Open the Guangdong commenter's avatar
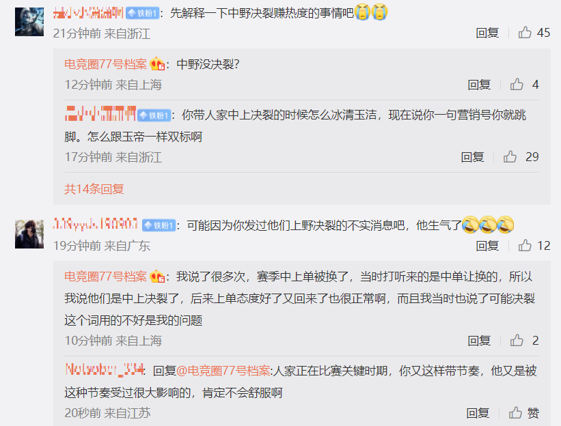Viewport: 561px width, 426px height. [x=29, y=234]
